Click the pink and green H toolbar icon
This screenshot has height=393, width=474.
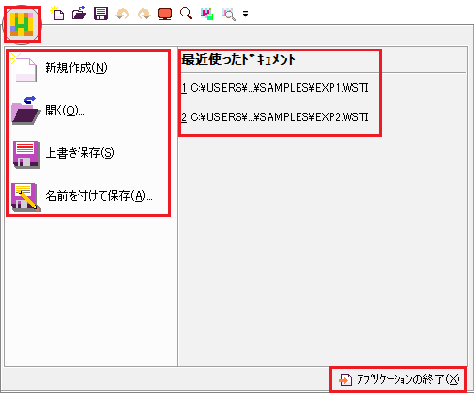point(207,14)
